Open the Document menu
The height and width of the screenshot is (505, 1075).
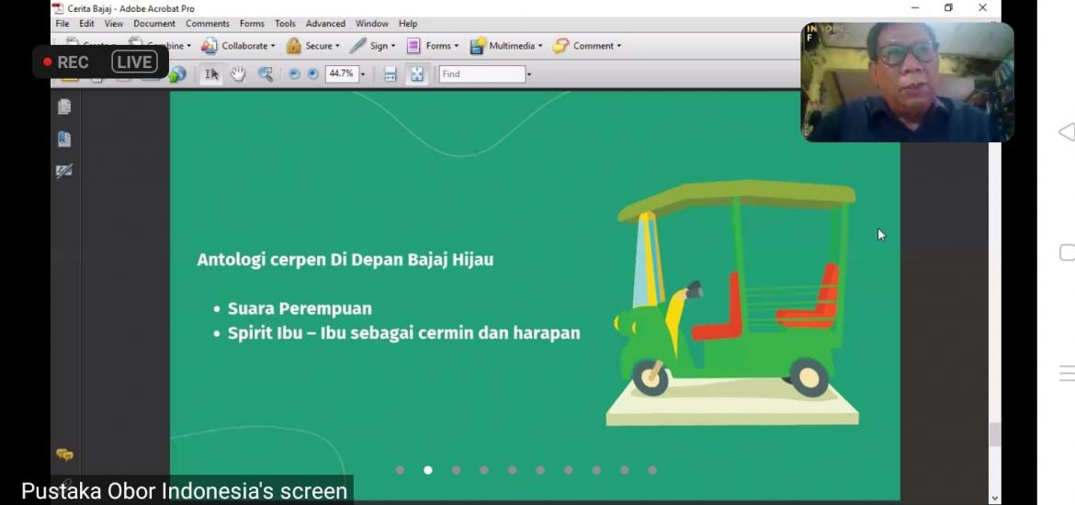tap(153, 24)
